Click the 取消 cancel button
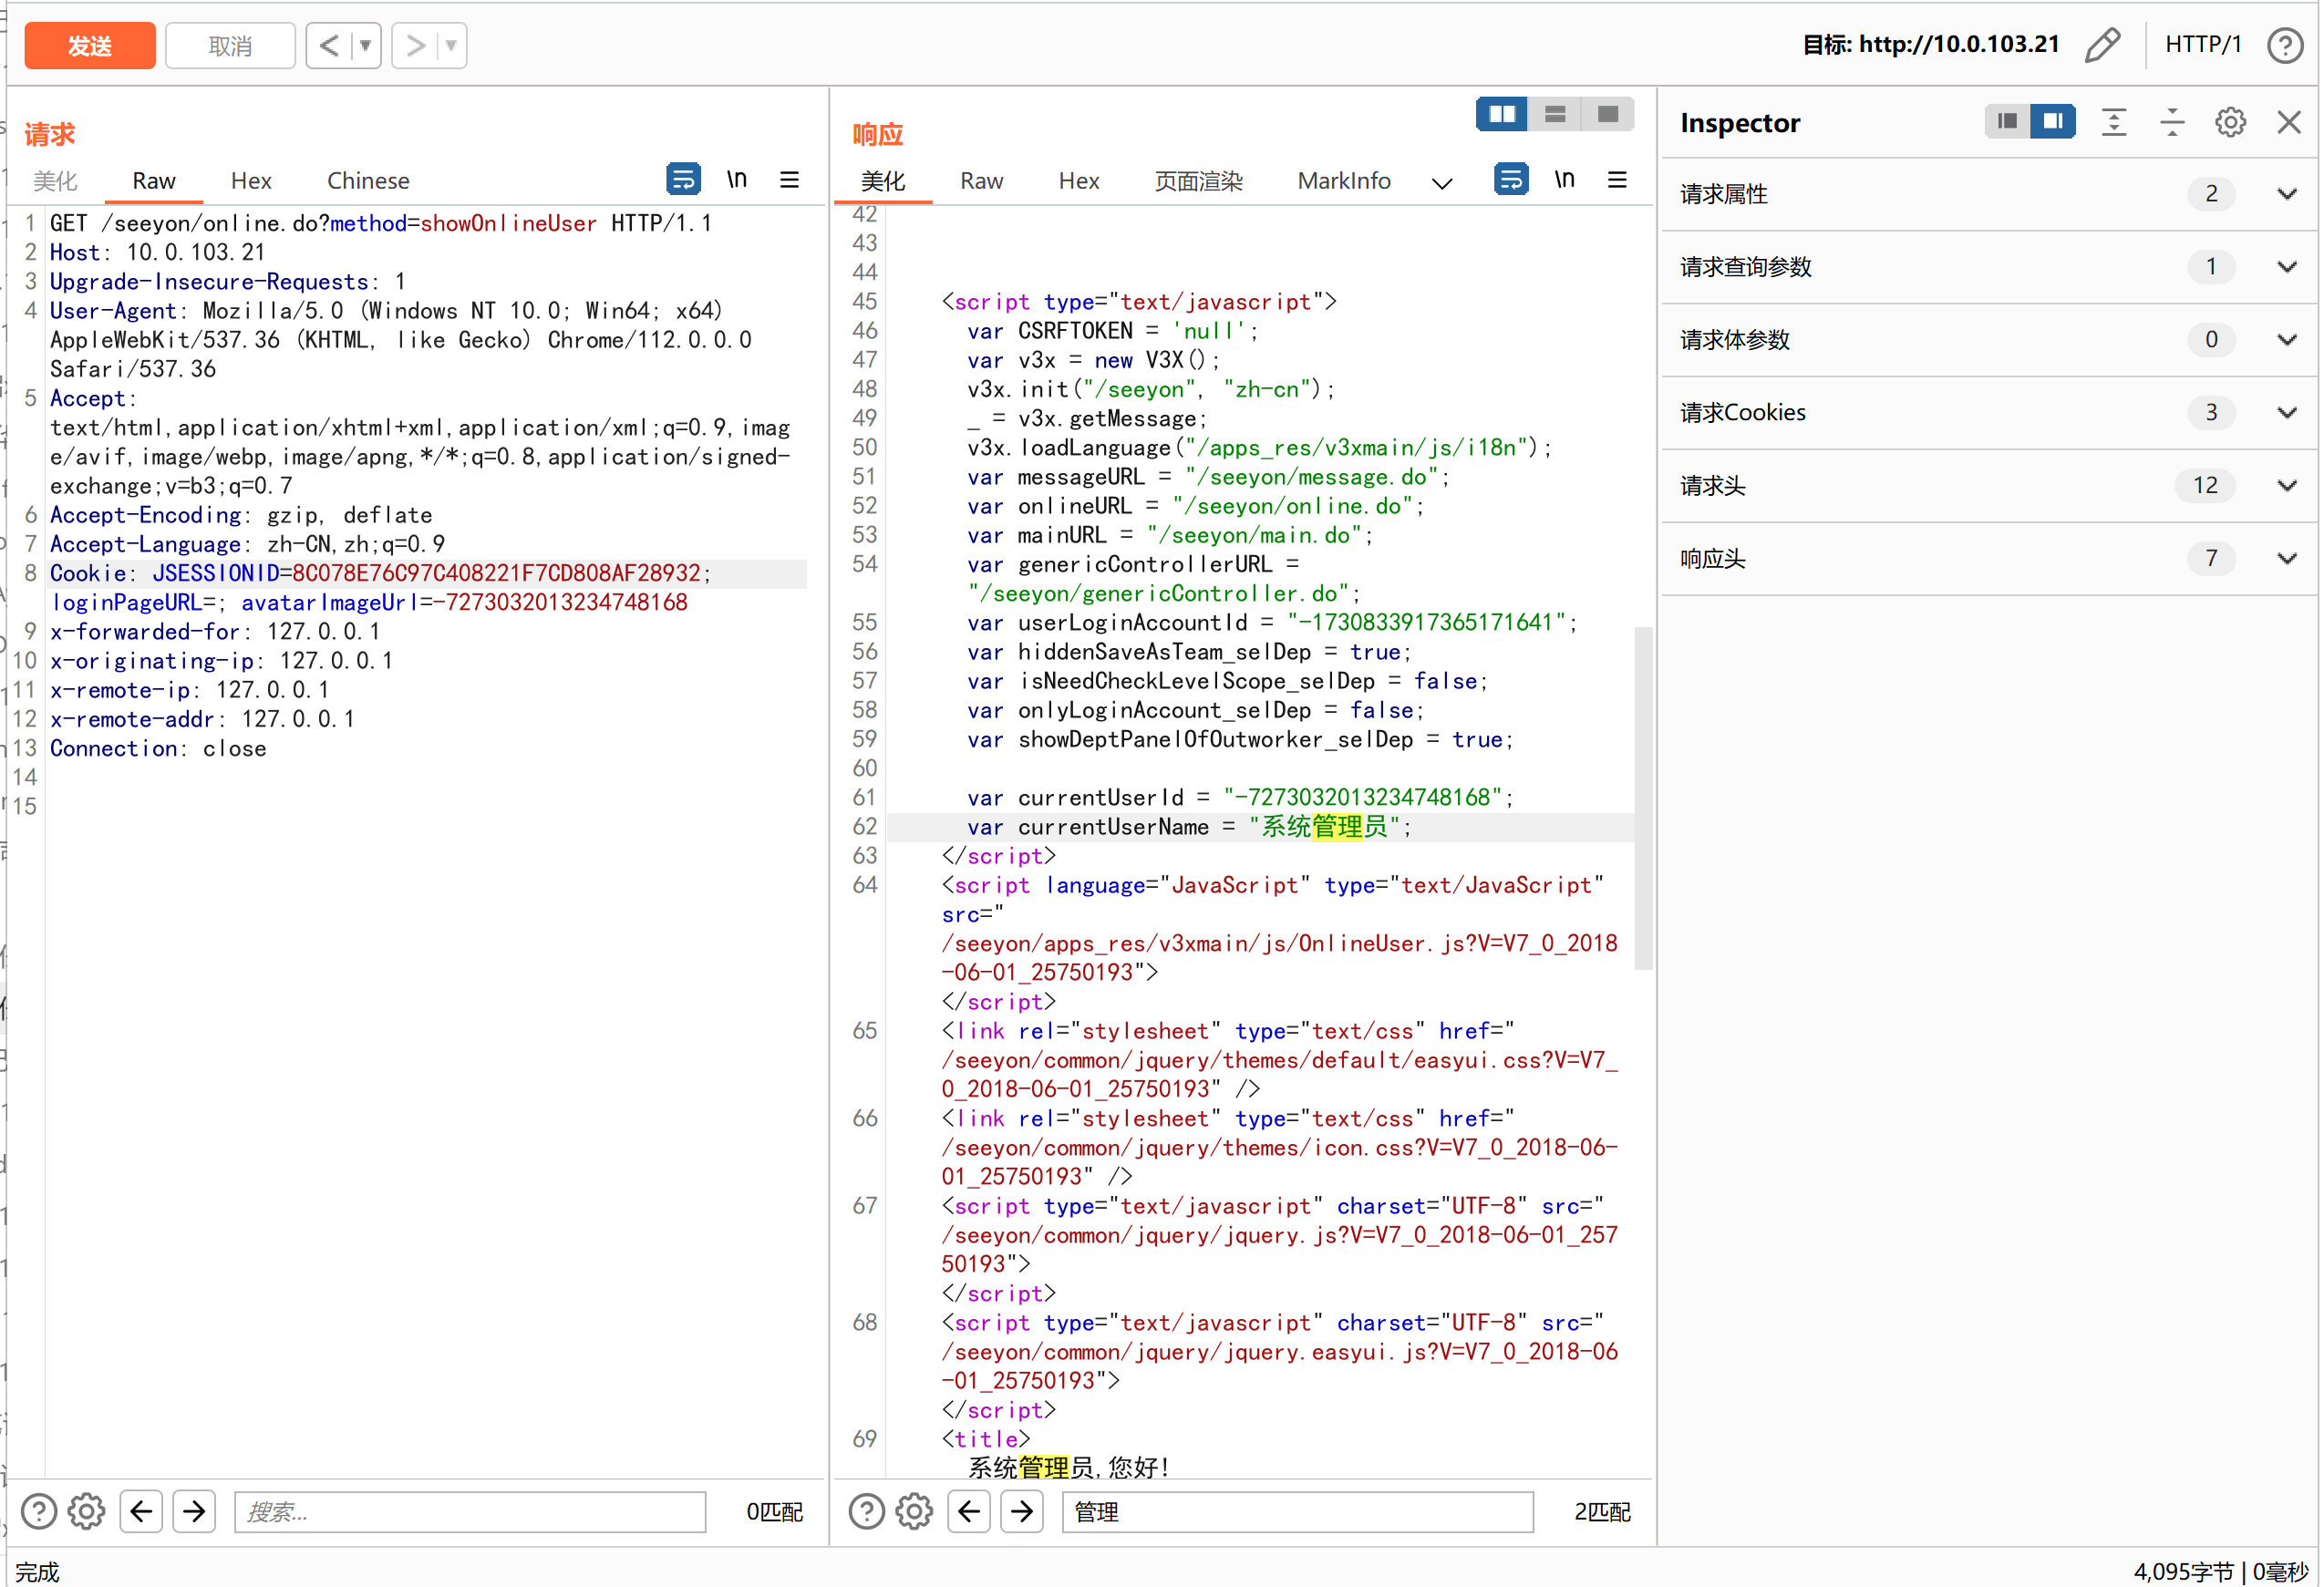This screenshot has width=2324, height=1587. pos(230,46)
